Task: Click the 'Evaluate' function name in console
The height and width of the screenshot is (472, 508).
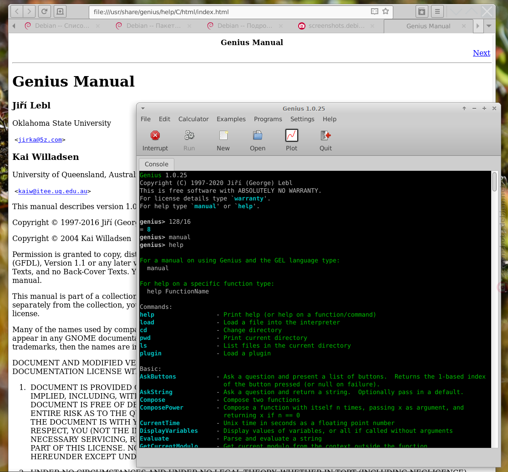Action: point(154,439)
